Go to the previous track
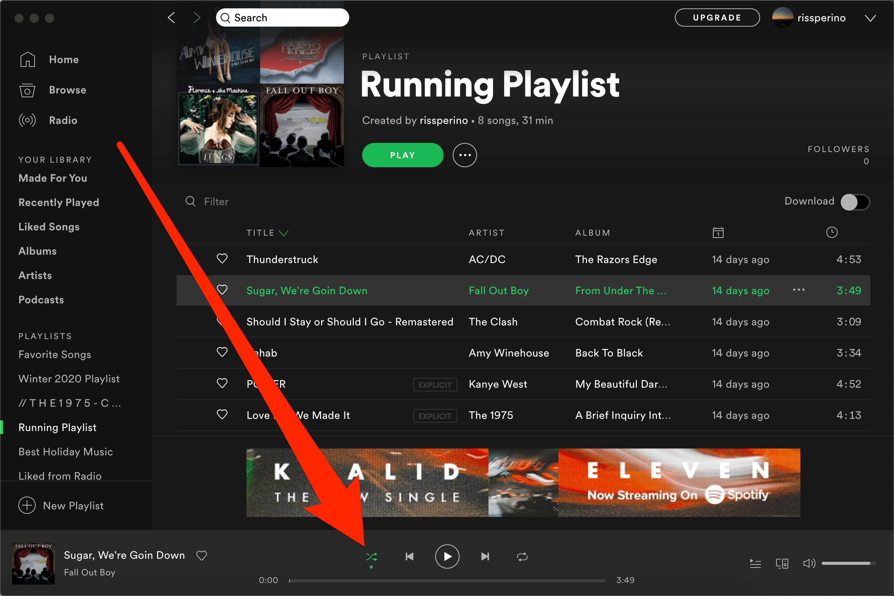Screen dimensions: 894x596 point(409,557)
